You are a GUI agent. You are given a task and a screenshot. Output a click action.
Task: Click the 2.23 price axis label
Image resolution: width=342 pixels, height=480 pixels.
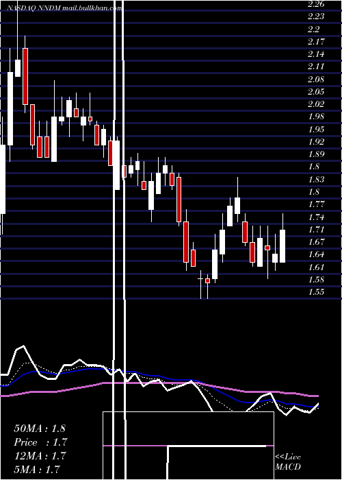click(x=316, y=16)
